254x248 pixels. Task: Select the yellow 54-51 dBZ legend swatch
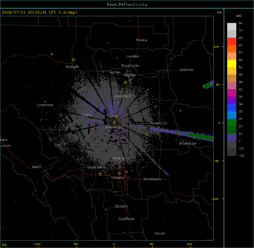coord(232,63)
